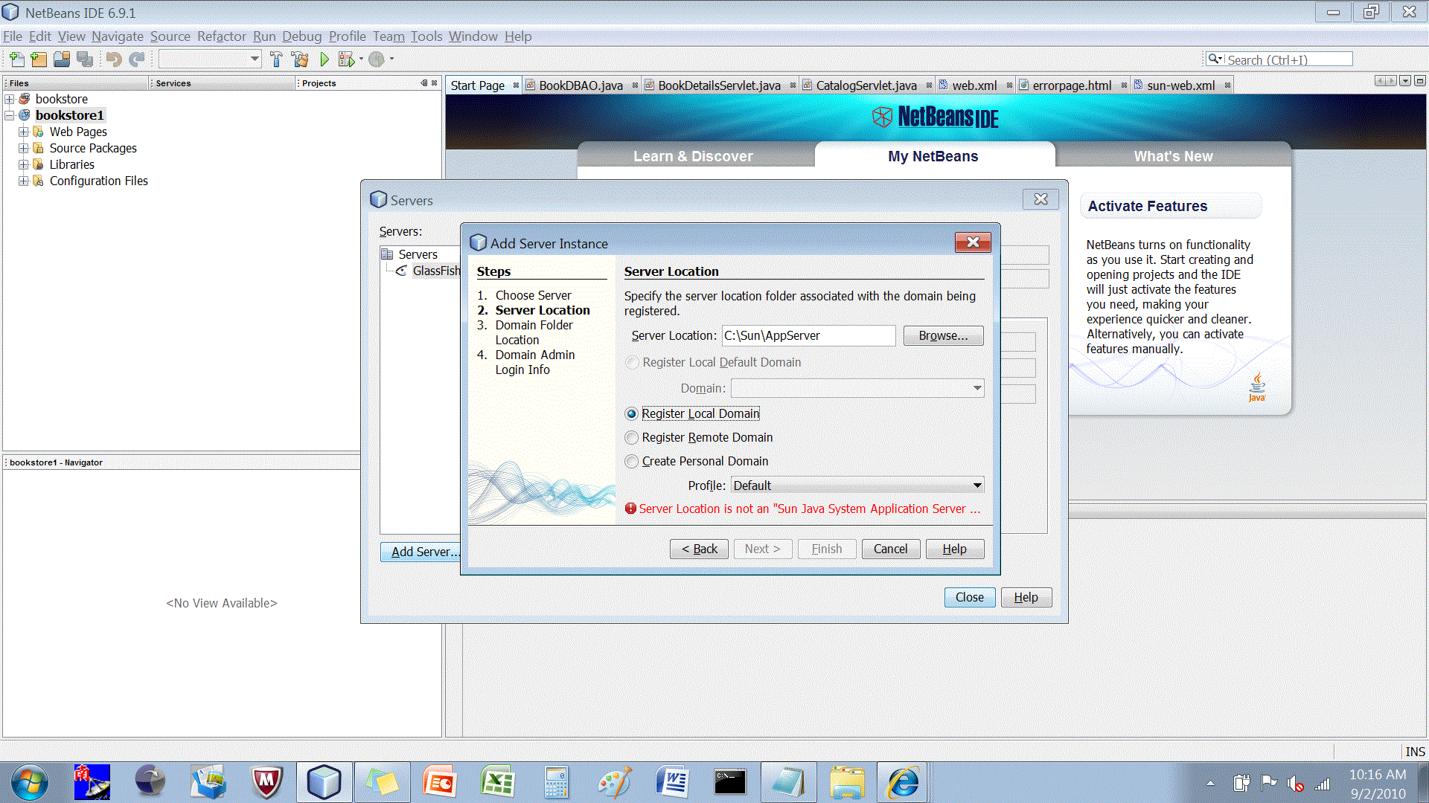Click the New Project toolbar icon
Image resolution: width=1429 pixels, height=803 pixels.
(39, 59)
